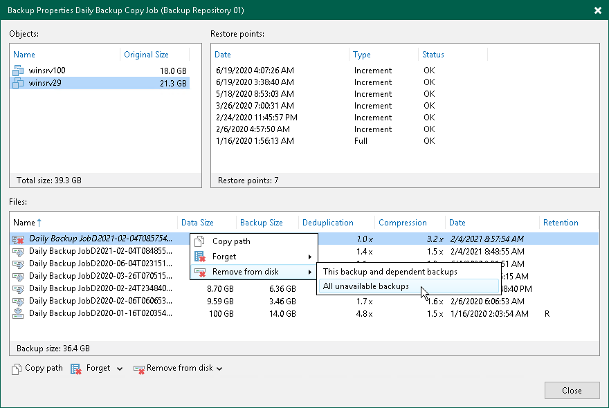
Task: Click the Remove from disk icon in the context menu
Action: click(200, 271)
